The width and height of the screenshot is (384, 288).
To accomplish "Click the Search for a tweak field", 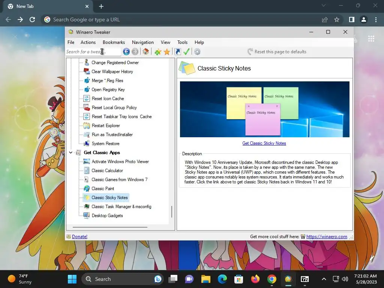I will 93,52.
